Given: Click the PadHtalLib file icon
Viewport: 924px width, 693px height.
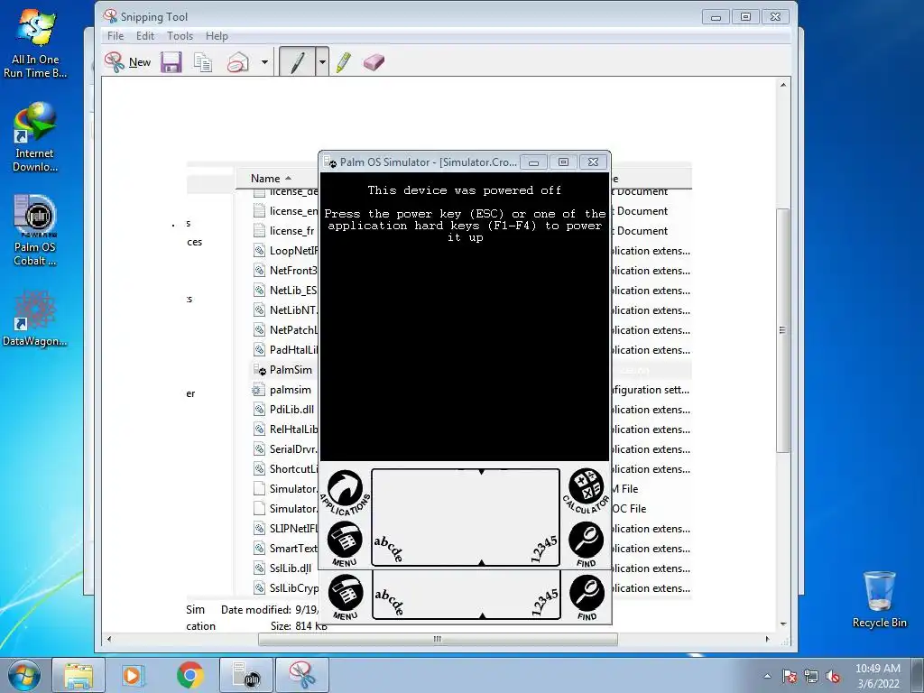Looking at the screenshot, I should pos(259,349).
